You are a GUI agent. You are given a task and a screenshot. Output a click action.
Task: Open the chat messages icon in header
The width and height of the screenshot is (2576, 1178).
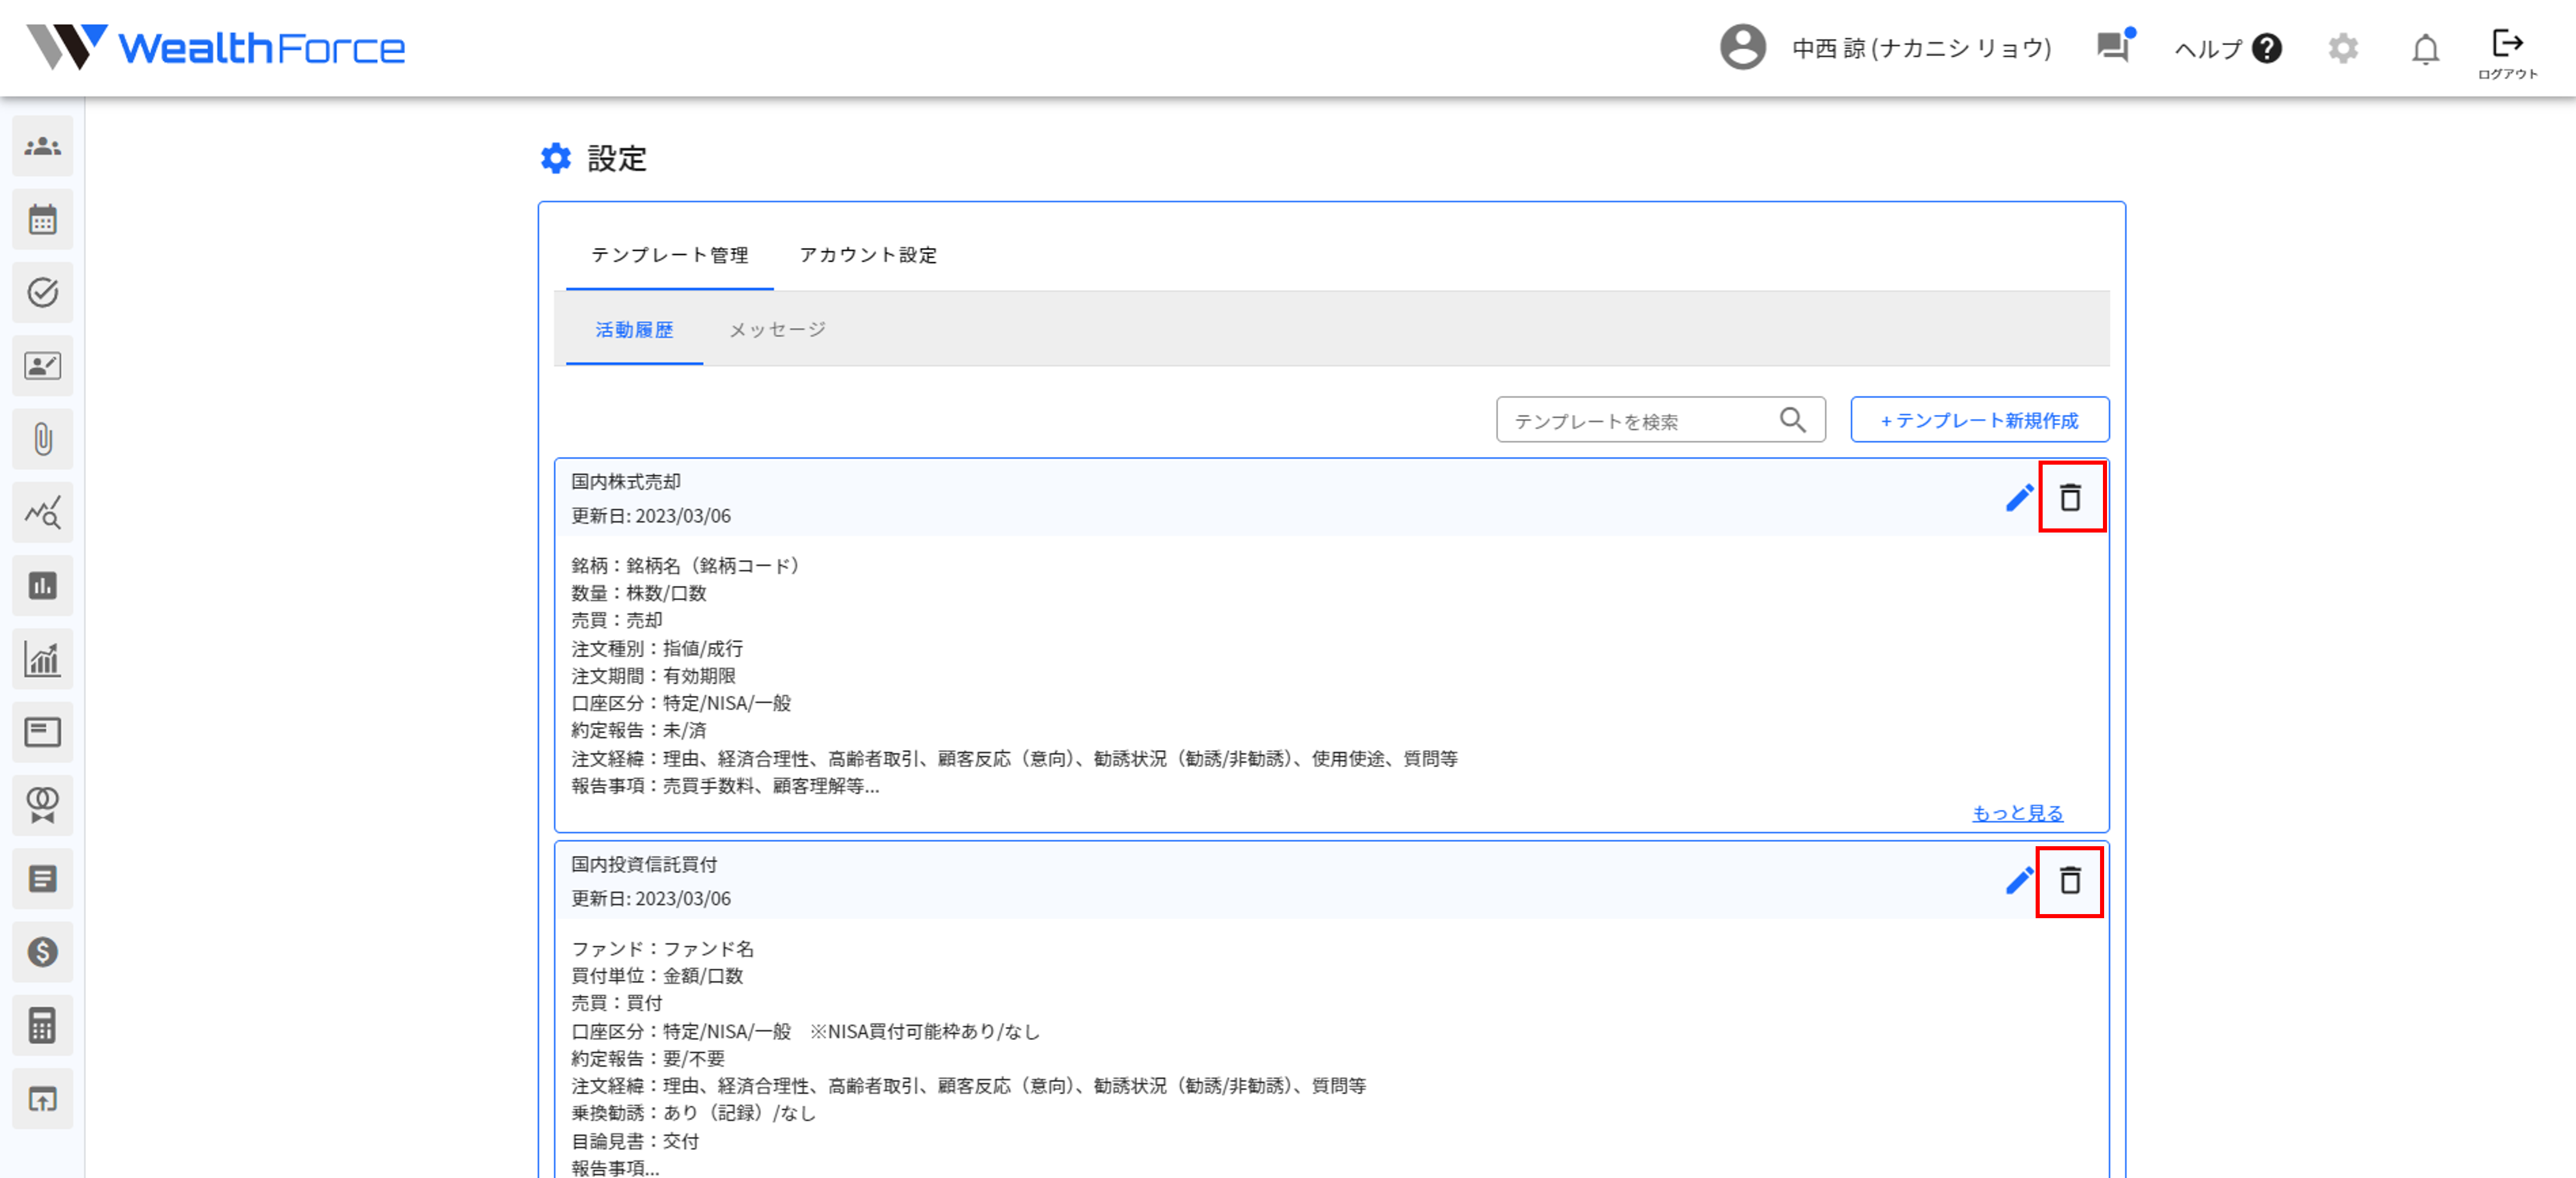coord(2112,47)
